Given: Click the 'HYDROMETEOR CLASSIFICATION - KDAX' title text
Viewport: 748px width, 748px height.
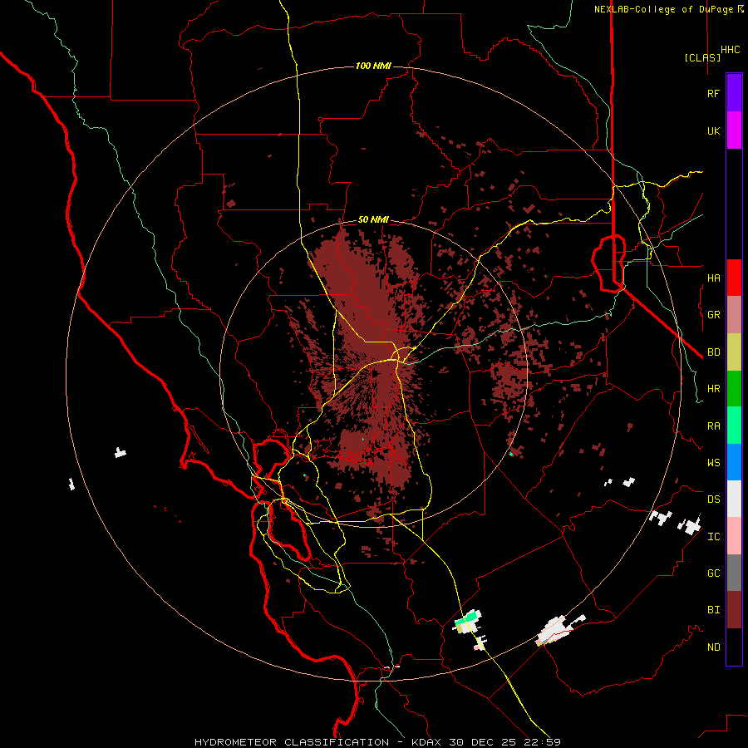Looking at the screenshot, I should click(317, 742).
